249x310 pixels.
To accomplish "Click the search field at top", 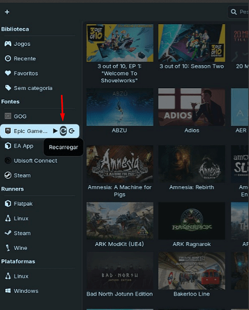I will (238, 12).
